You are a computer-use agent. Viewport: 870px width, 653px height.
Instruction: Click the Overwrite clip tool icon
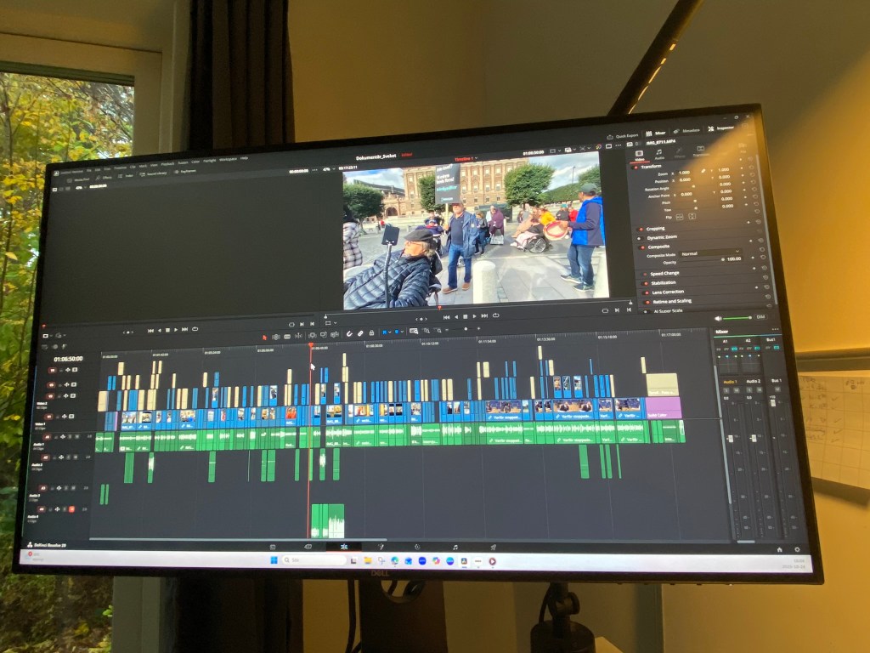[x=324, y=335]
